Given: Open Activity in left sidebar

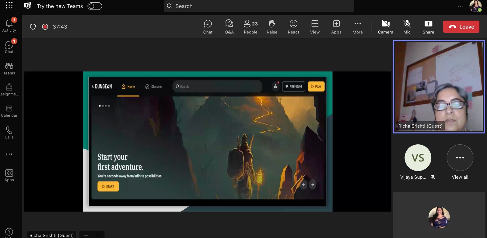Looking at the screenshot, I should point(9,25).
